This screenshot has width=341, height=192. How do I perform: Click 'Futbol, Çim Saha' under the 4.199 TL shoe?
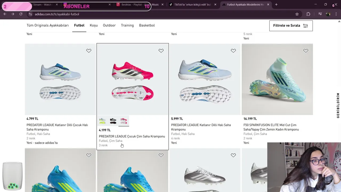pos(111,141)
